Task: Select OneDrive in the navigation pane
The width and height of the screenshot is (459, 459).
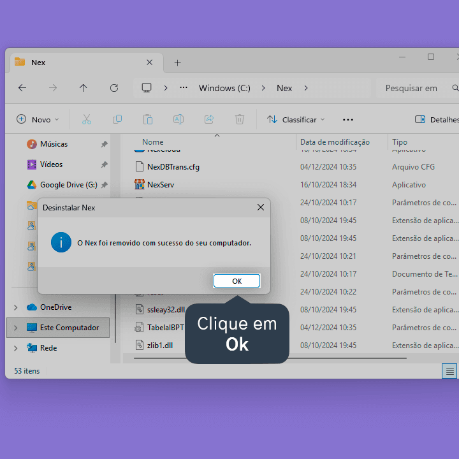Action: coord(55,307)
